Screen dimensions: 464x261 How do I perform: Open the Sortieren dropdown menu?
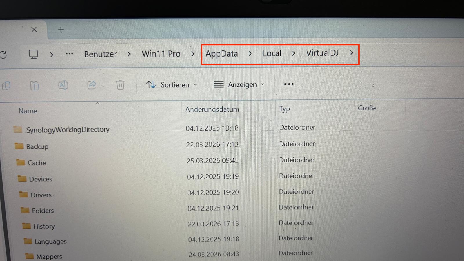(x=172, y=85)
